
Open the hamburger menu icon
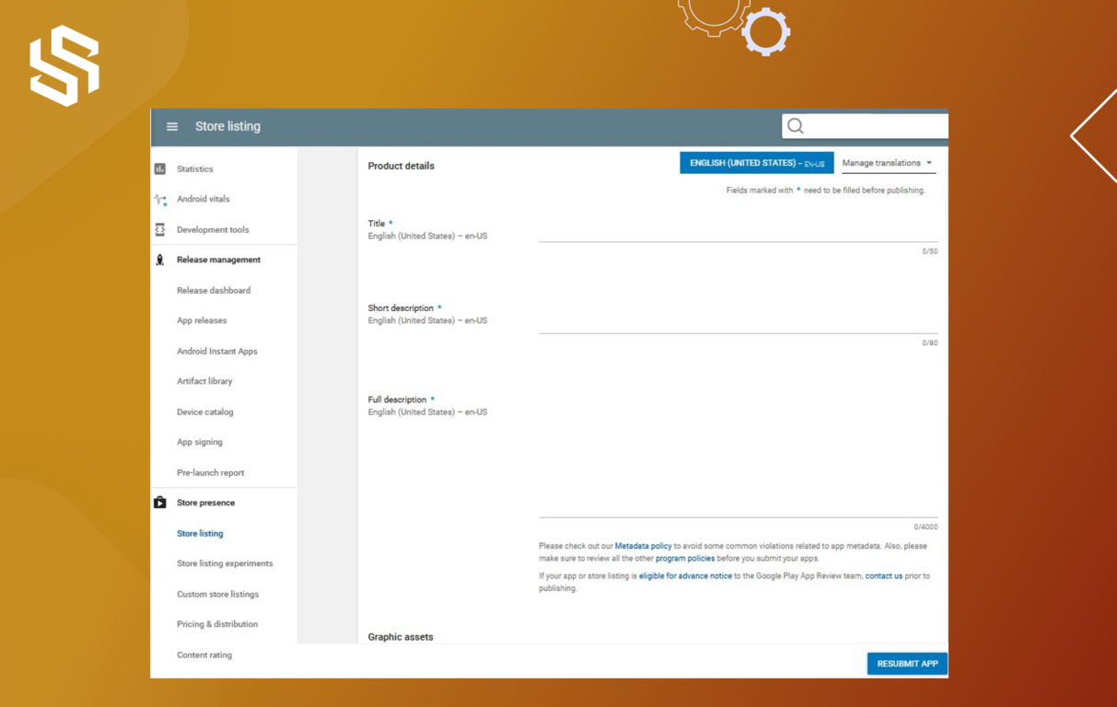[x=172, y=127]
